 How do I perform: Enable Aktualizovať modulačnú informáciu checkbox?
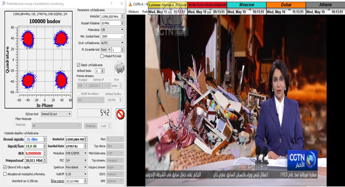point(5,174)
